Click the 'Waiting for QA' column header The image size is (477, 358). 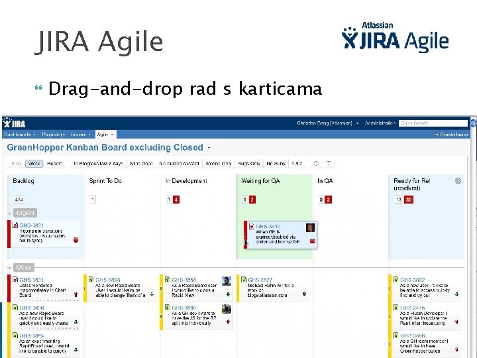(260, 181)
